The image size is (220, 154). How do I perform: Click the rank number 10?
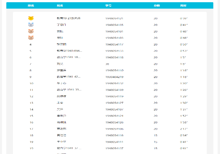click(31, 83)
